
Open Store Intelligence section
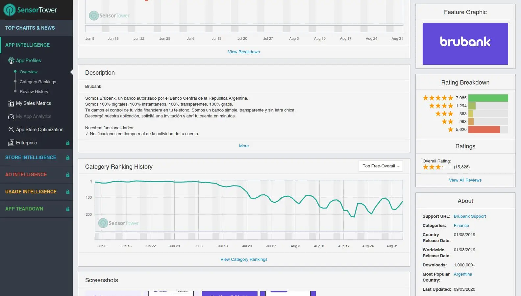36,158
